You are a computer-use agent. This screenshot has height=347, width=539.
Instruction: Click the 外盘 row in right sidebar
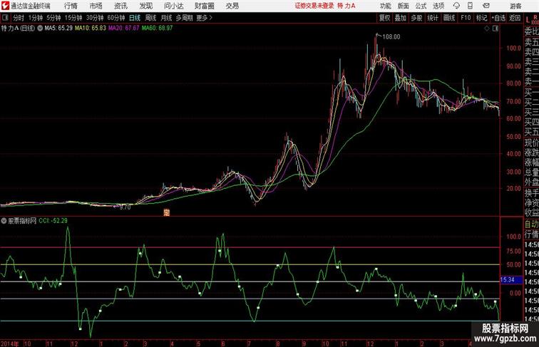pos(531,182)
